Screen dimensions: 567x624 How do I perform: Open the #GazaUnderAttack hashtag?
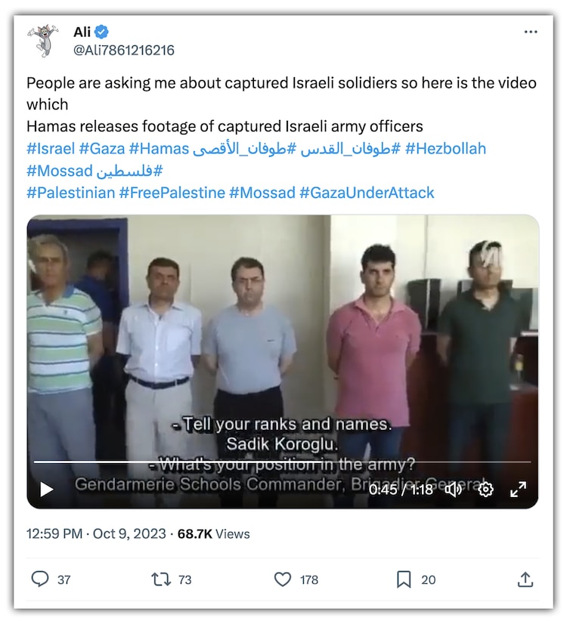[367, 193]
